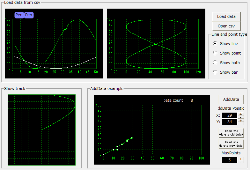The image size is (250, 170).
Task: Click the MaxPoints input field
Action: (x=230, y=160)
